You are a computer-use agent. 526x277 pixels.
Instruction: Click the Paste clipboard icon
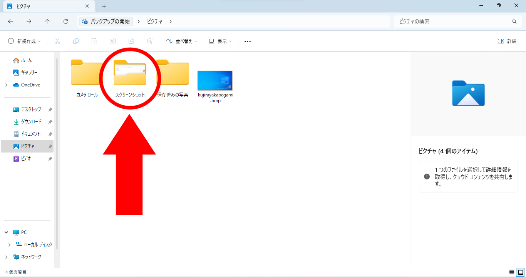(x=94, y=41)
